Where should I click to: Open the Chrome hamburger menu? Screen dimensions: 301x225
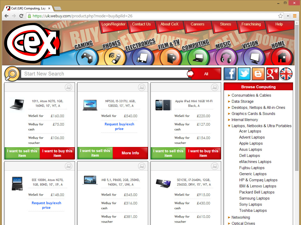[x=295, y=16]
